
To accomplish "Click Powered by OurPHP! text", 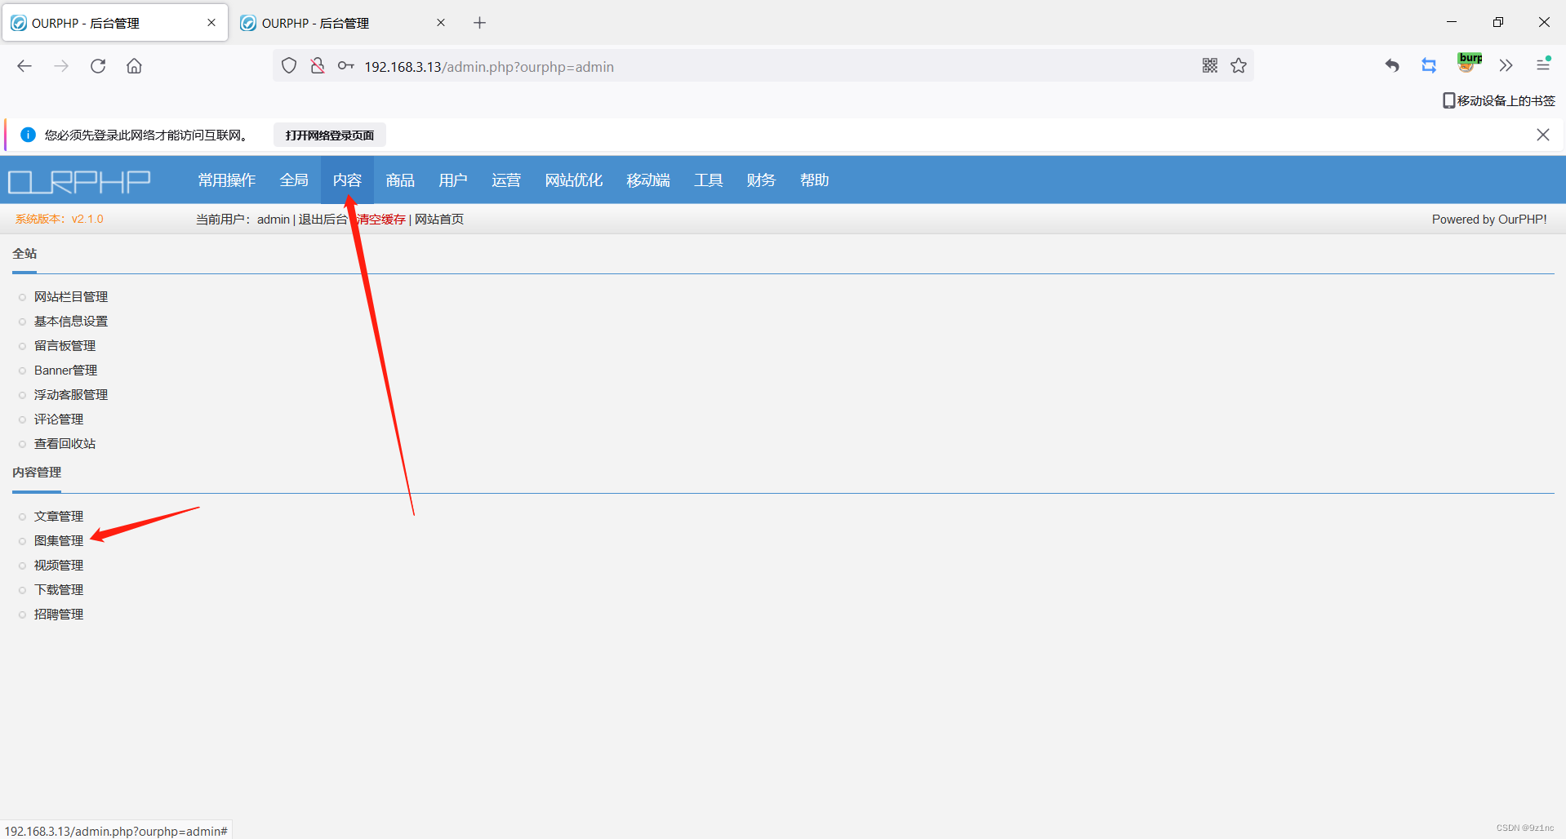I will click(x=1489, y=220).
